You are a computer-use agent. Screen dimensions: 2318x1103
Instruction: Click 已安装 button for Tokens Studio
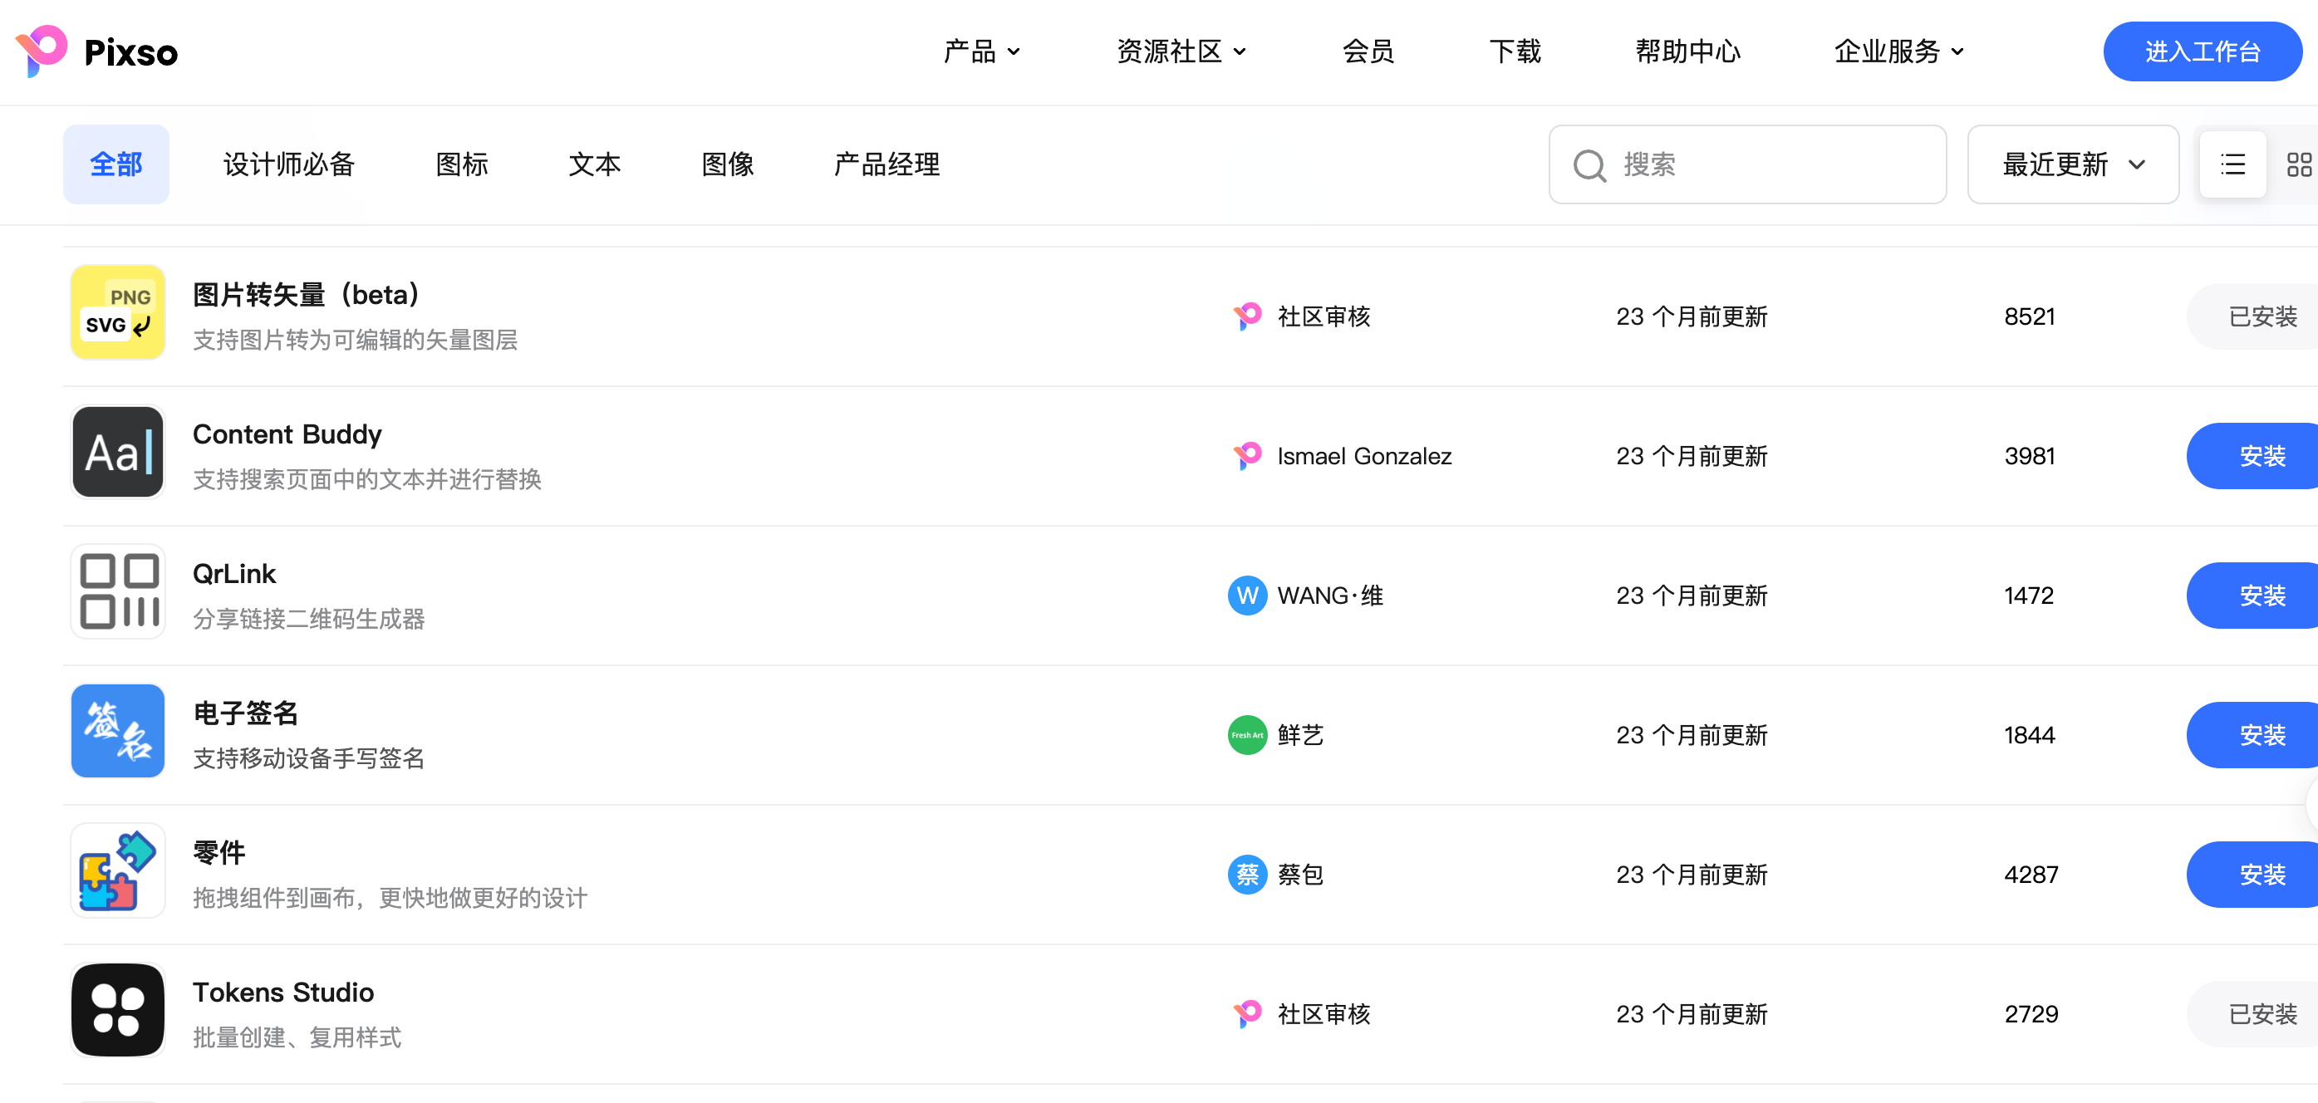[x=2252, y=1014]
